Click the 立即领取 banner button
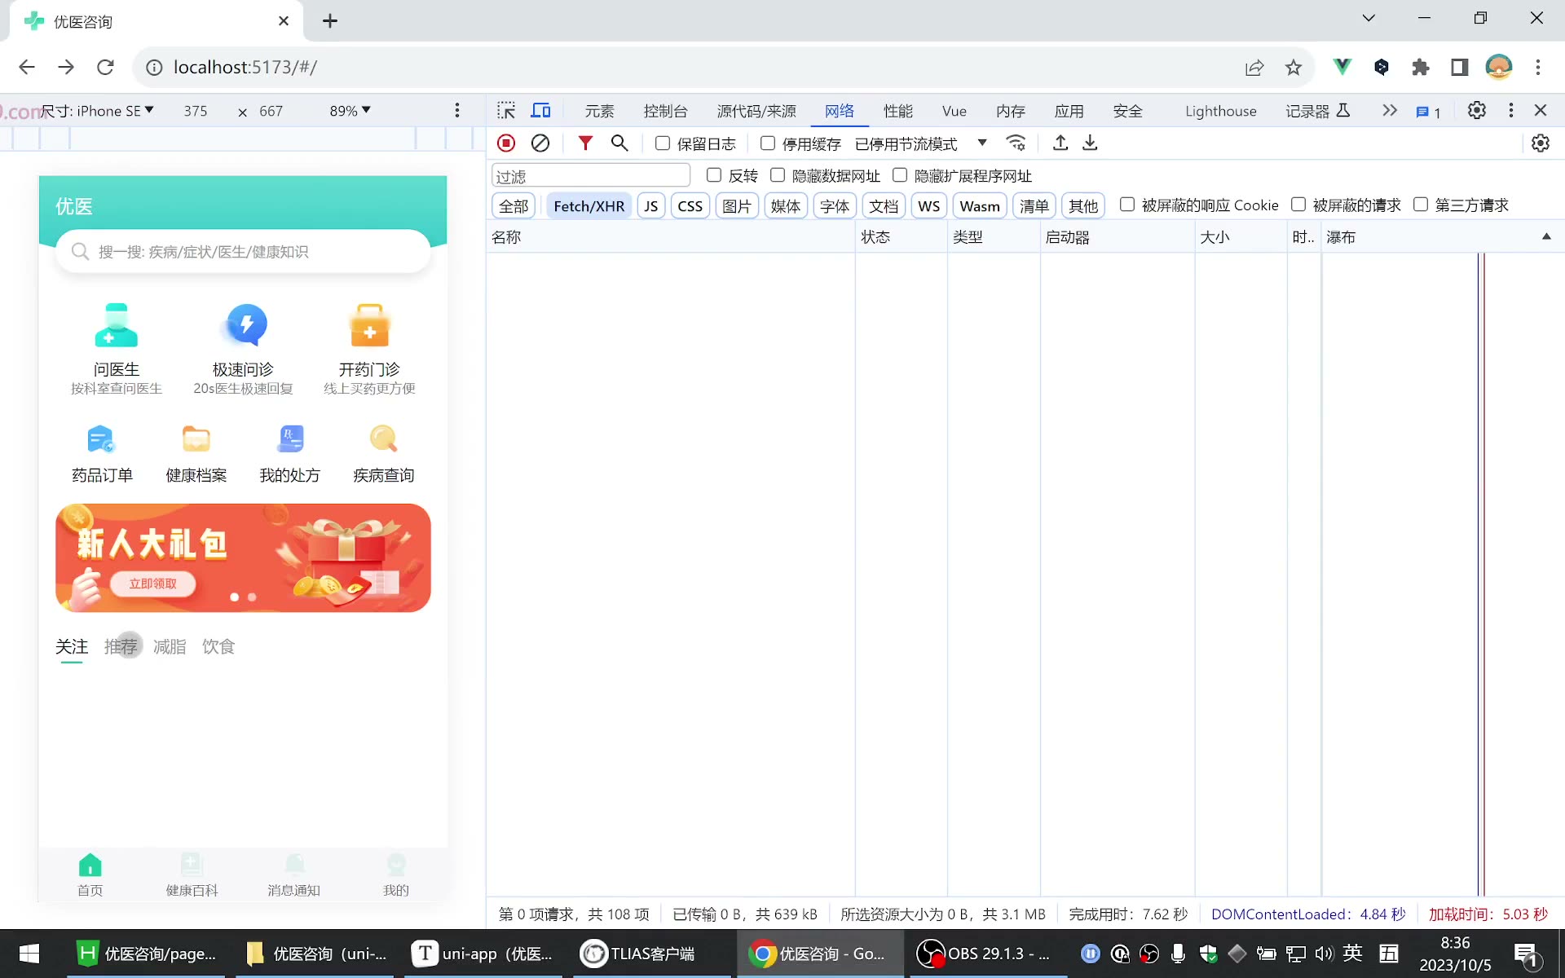The image size is (1565, 978). pos(152,584)
